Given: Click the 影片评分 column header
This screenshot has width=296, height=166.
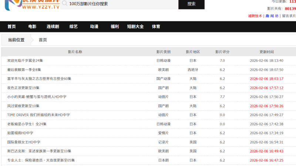Looking at the screenshot, I should pyautogui.click(x=222, y=52).
